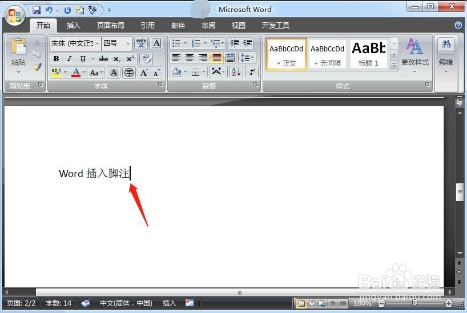Apply character border icon

tap(156, 43)
